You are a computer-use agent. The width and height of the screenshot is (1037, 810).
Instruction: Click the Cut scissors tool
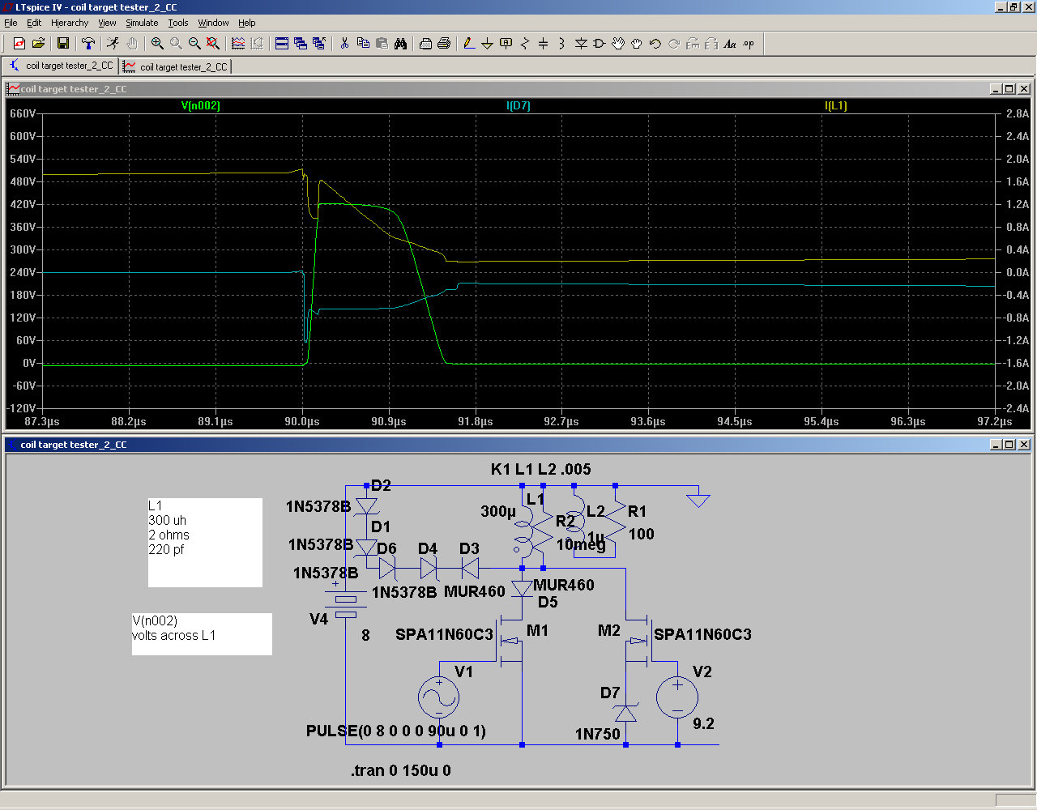click(x=344, y=44)
